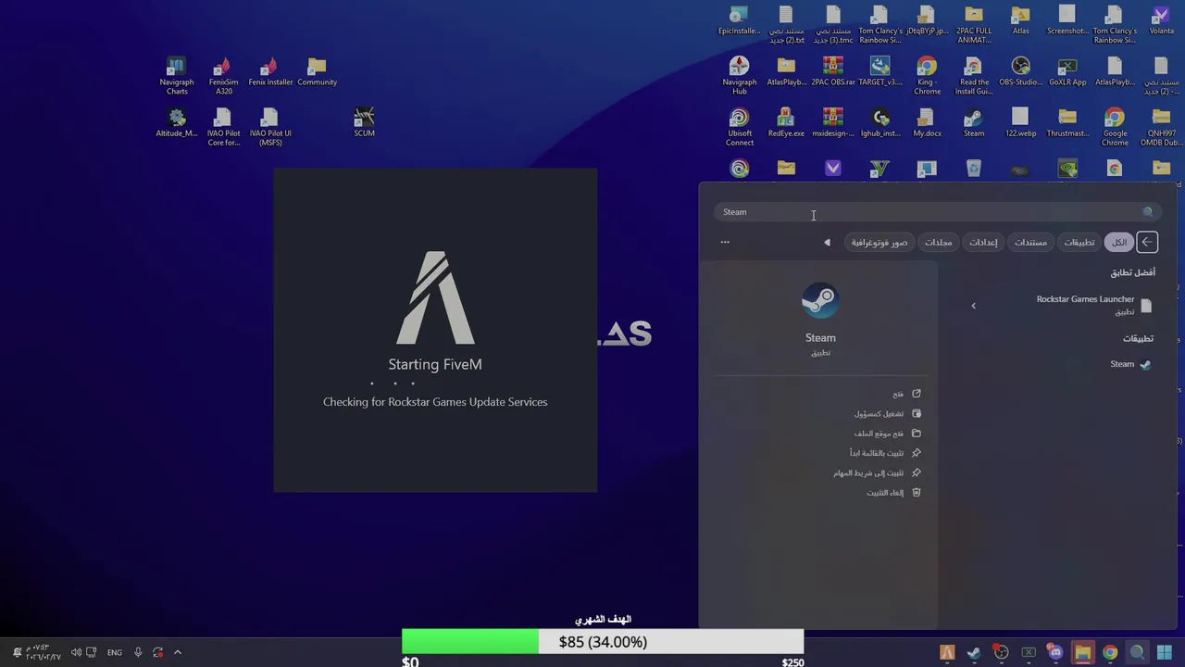Click the large Steam logo in the preview

click(820, 300)
